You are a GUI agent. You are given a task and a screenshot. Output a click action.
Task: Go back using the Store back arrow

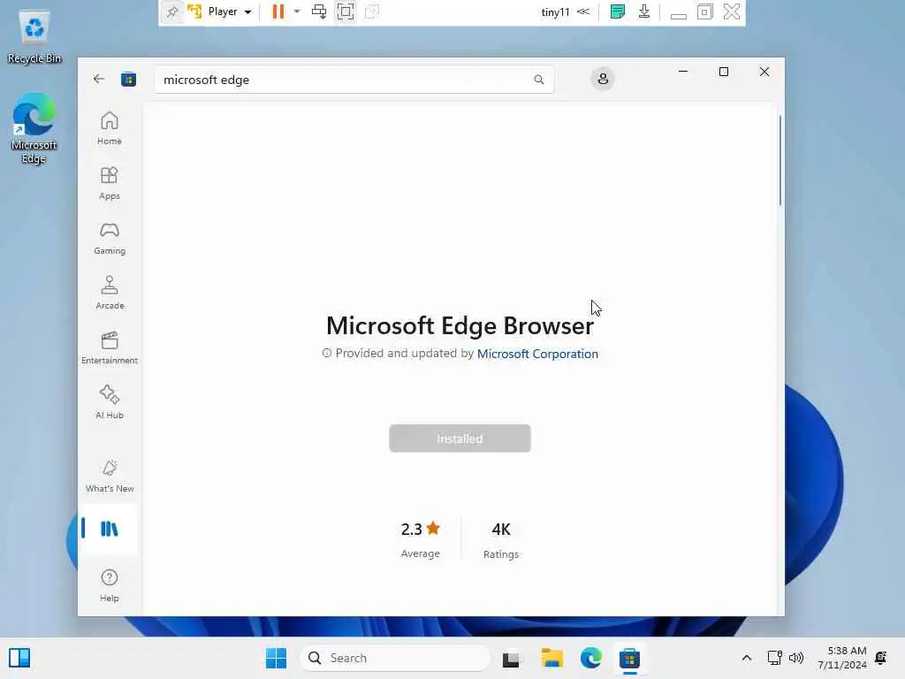[99, 79]
